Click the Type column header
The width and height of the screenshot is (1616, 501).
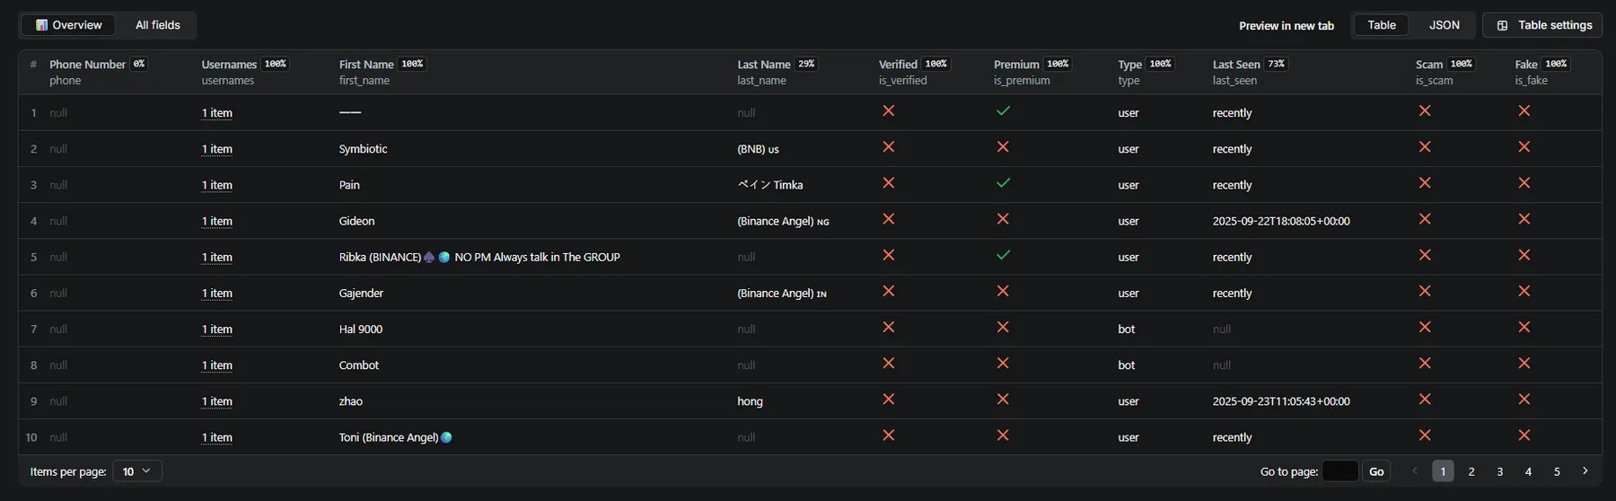pos(1129,65)
